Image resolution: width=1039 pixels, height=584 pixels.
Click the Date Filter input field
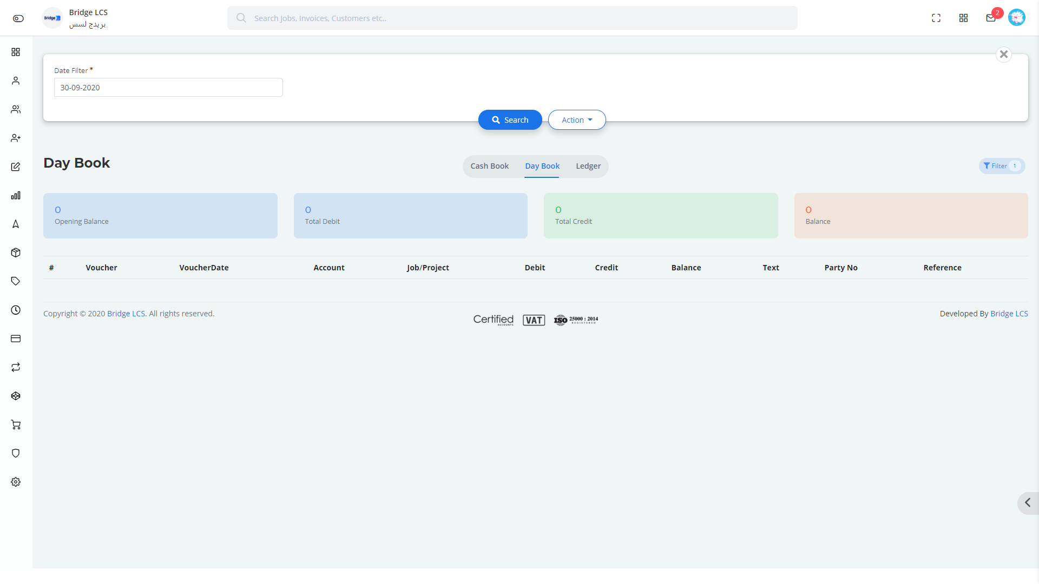(x=168, y=87)
